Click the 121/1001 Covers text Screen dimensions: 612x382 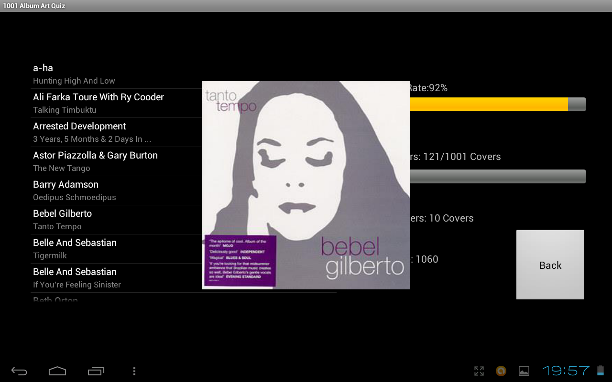pyautogui.click(x=462, y=157)
